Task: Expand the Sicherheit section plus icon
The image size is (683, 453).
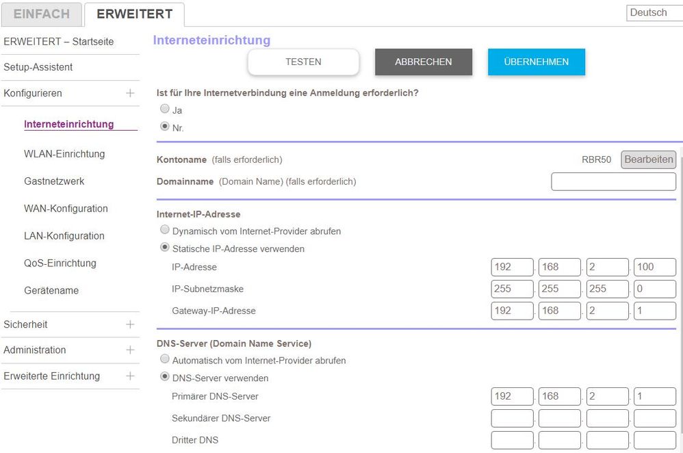Action: point(130,324)
